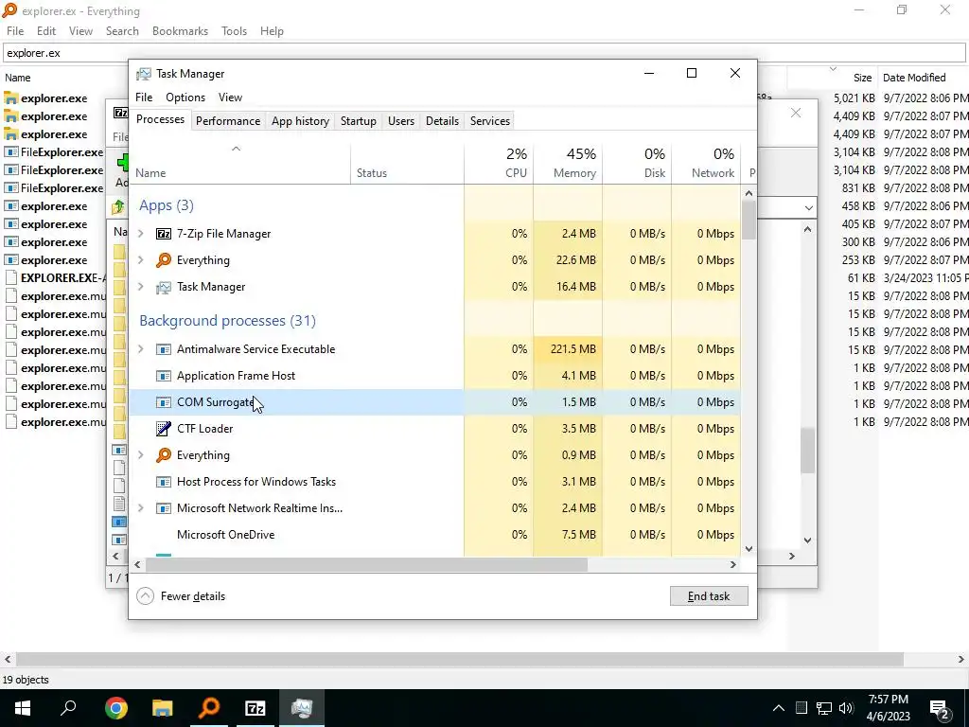Click the 7-Zip File Manager process icon

coord(163,234)
